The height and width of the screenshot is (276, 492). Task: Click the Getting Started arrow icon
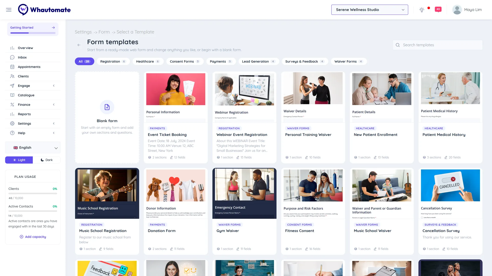tap(53, 28)
